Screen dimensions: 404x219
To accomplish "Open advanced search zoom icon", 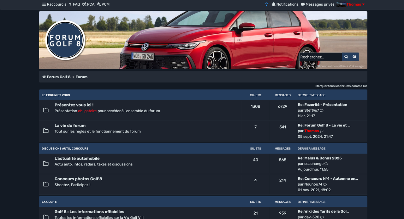I will click(x=354, y=57).
